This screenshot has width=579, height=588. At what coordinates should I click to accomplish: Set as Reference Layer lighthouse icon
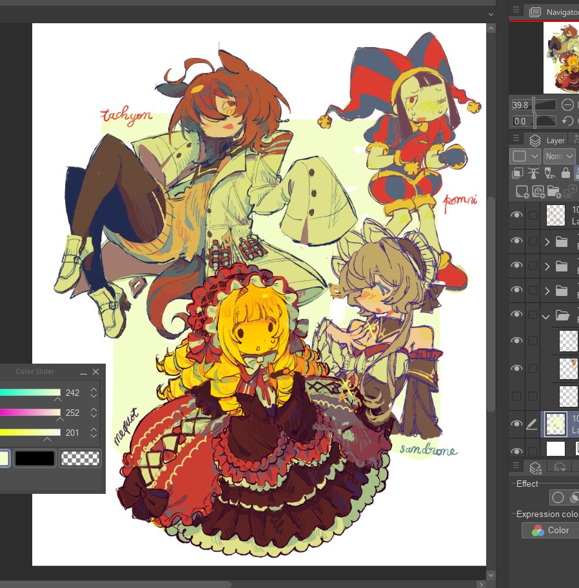click(x=533, y=173)
